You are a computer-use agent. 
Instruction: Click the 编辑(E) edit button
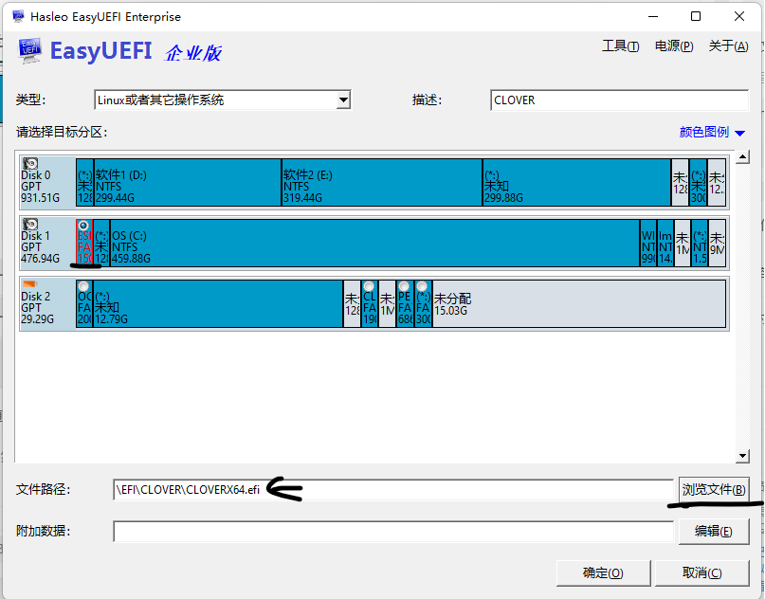tap(714, 531)
